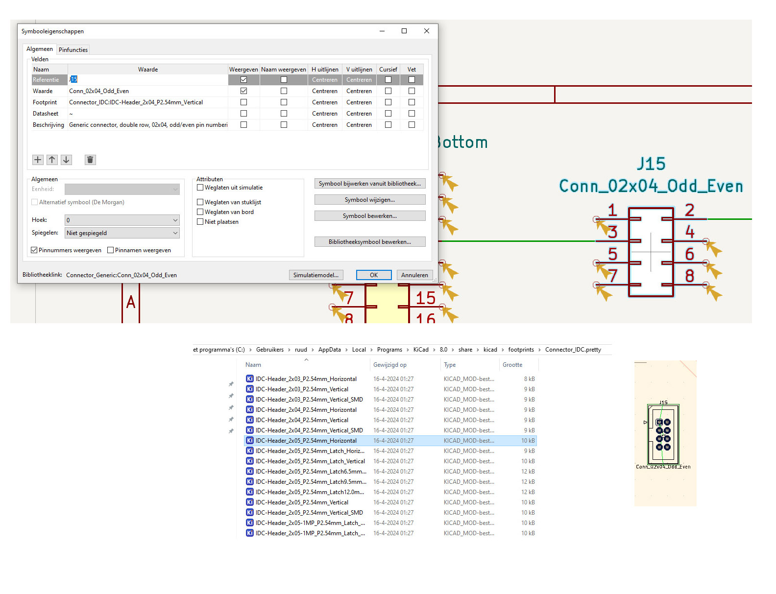
Task: Switch to the Algemeen tab
Action: (x=40, y=49)
